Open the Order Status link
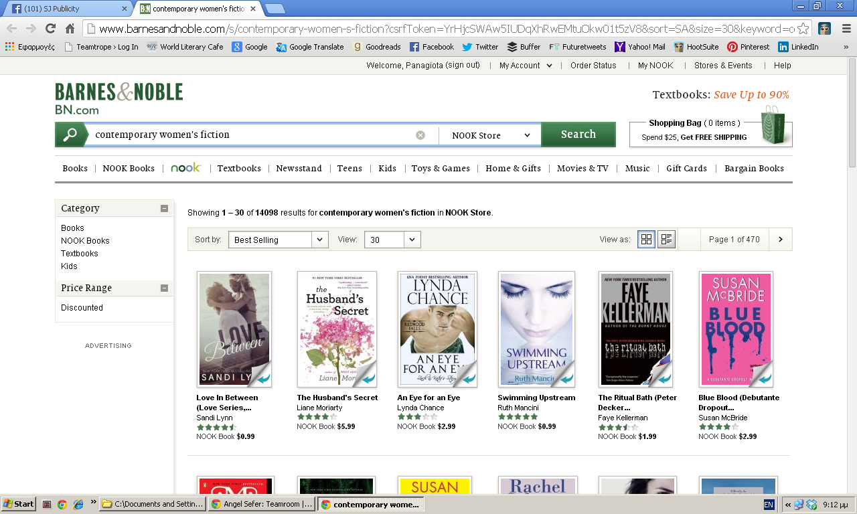This screenshot has width=857, height=514. (x=593, y=66)
